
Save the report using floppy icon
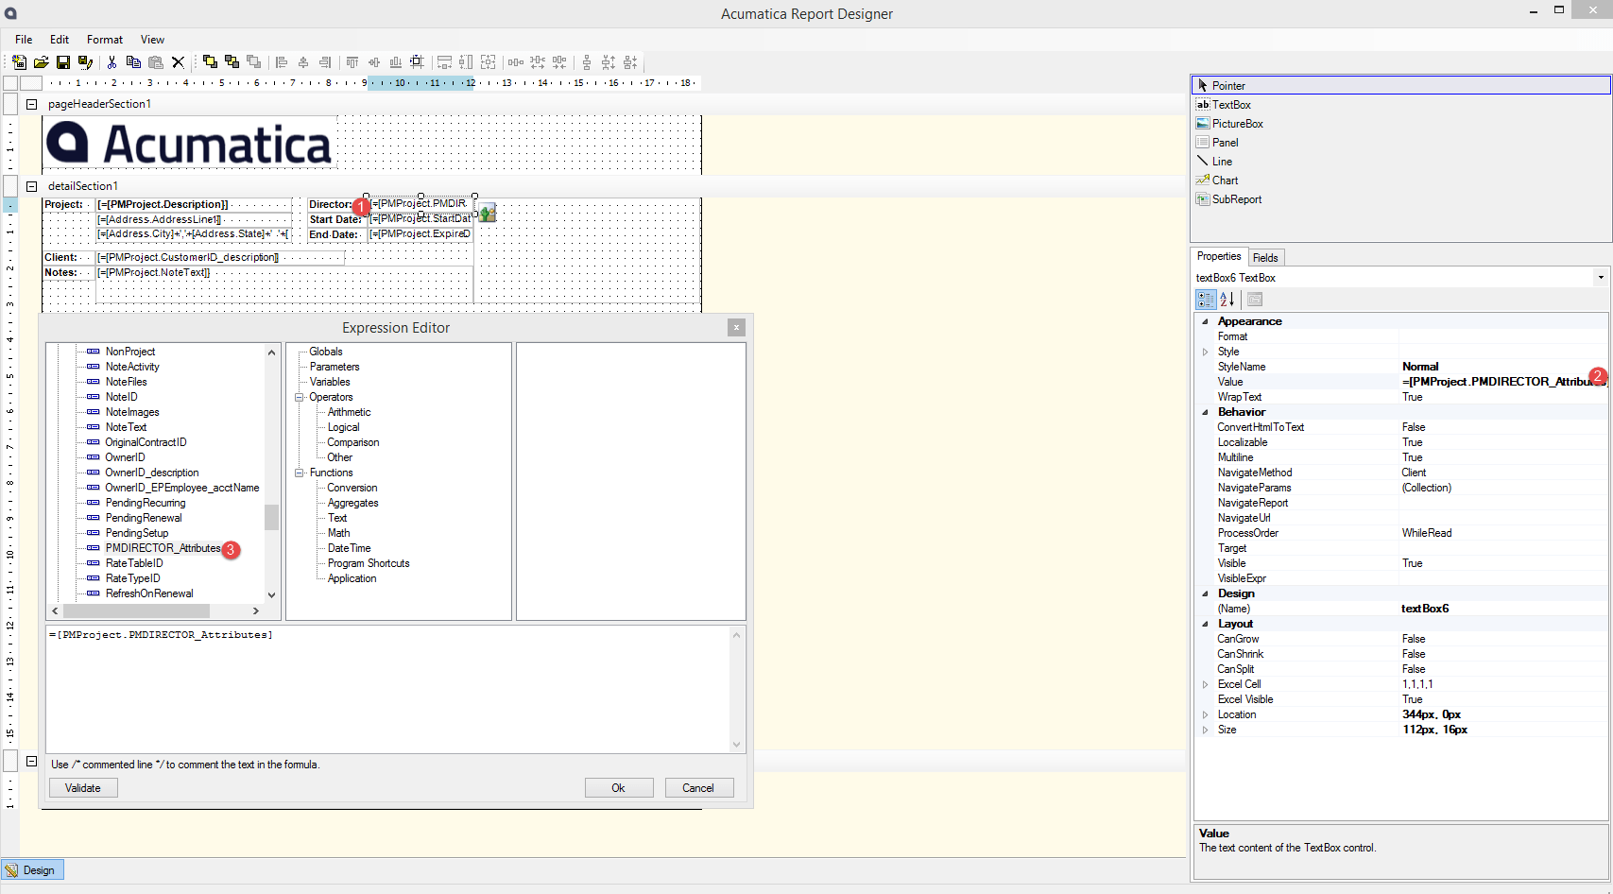point(63,62)
